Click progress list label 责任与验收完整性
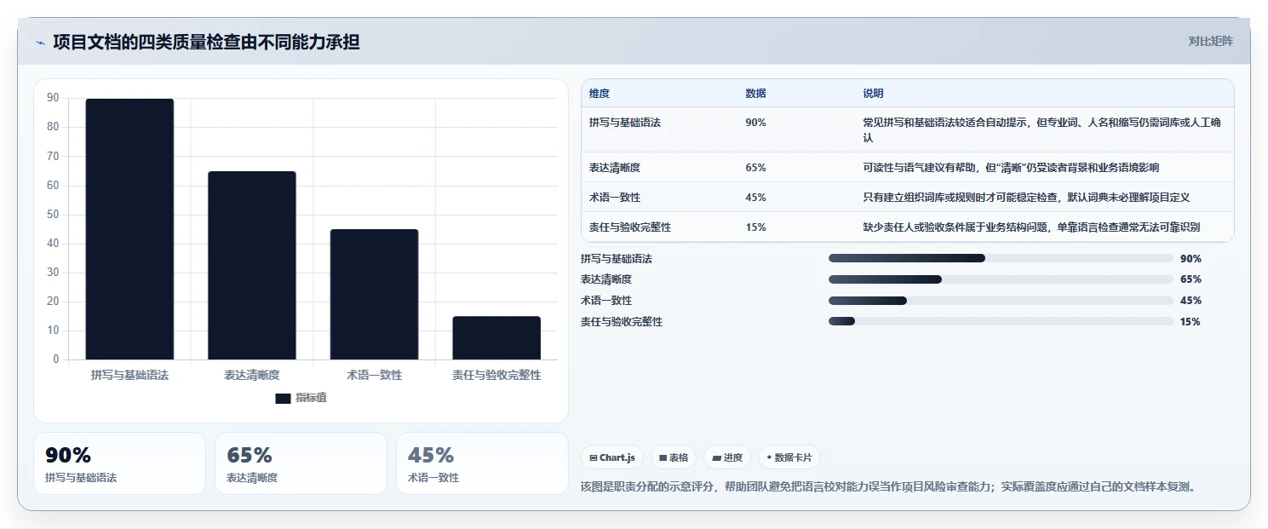 (x=622, y=322)
